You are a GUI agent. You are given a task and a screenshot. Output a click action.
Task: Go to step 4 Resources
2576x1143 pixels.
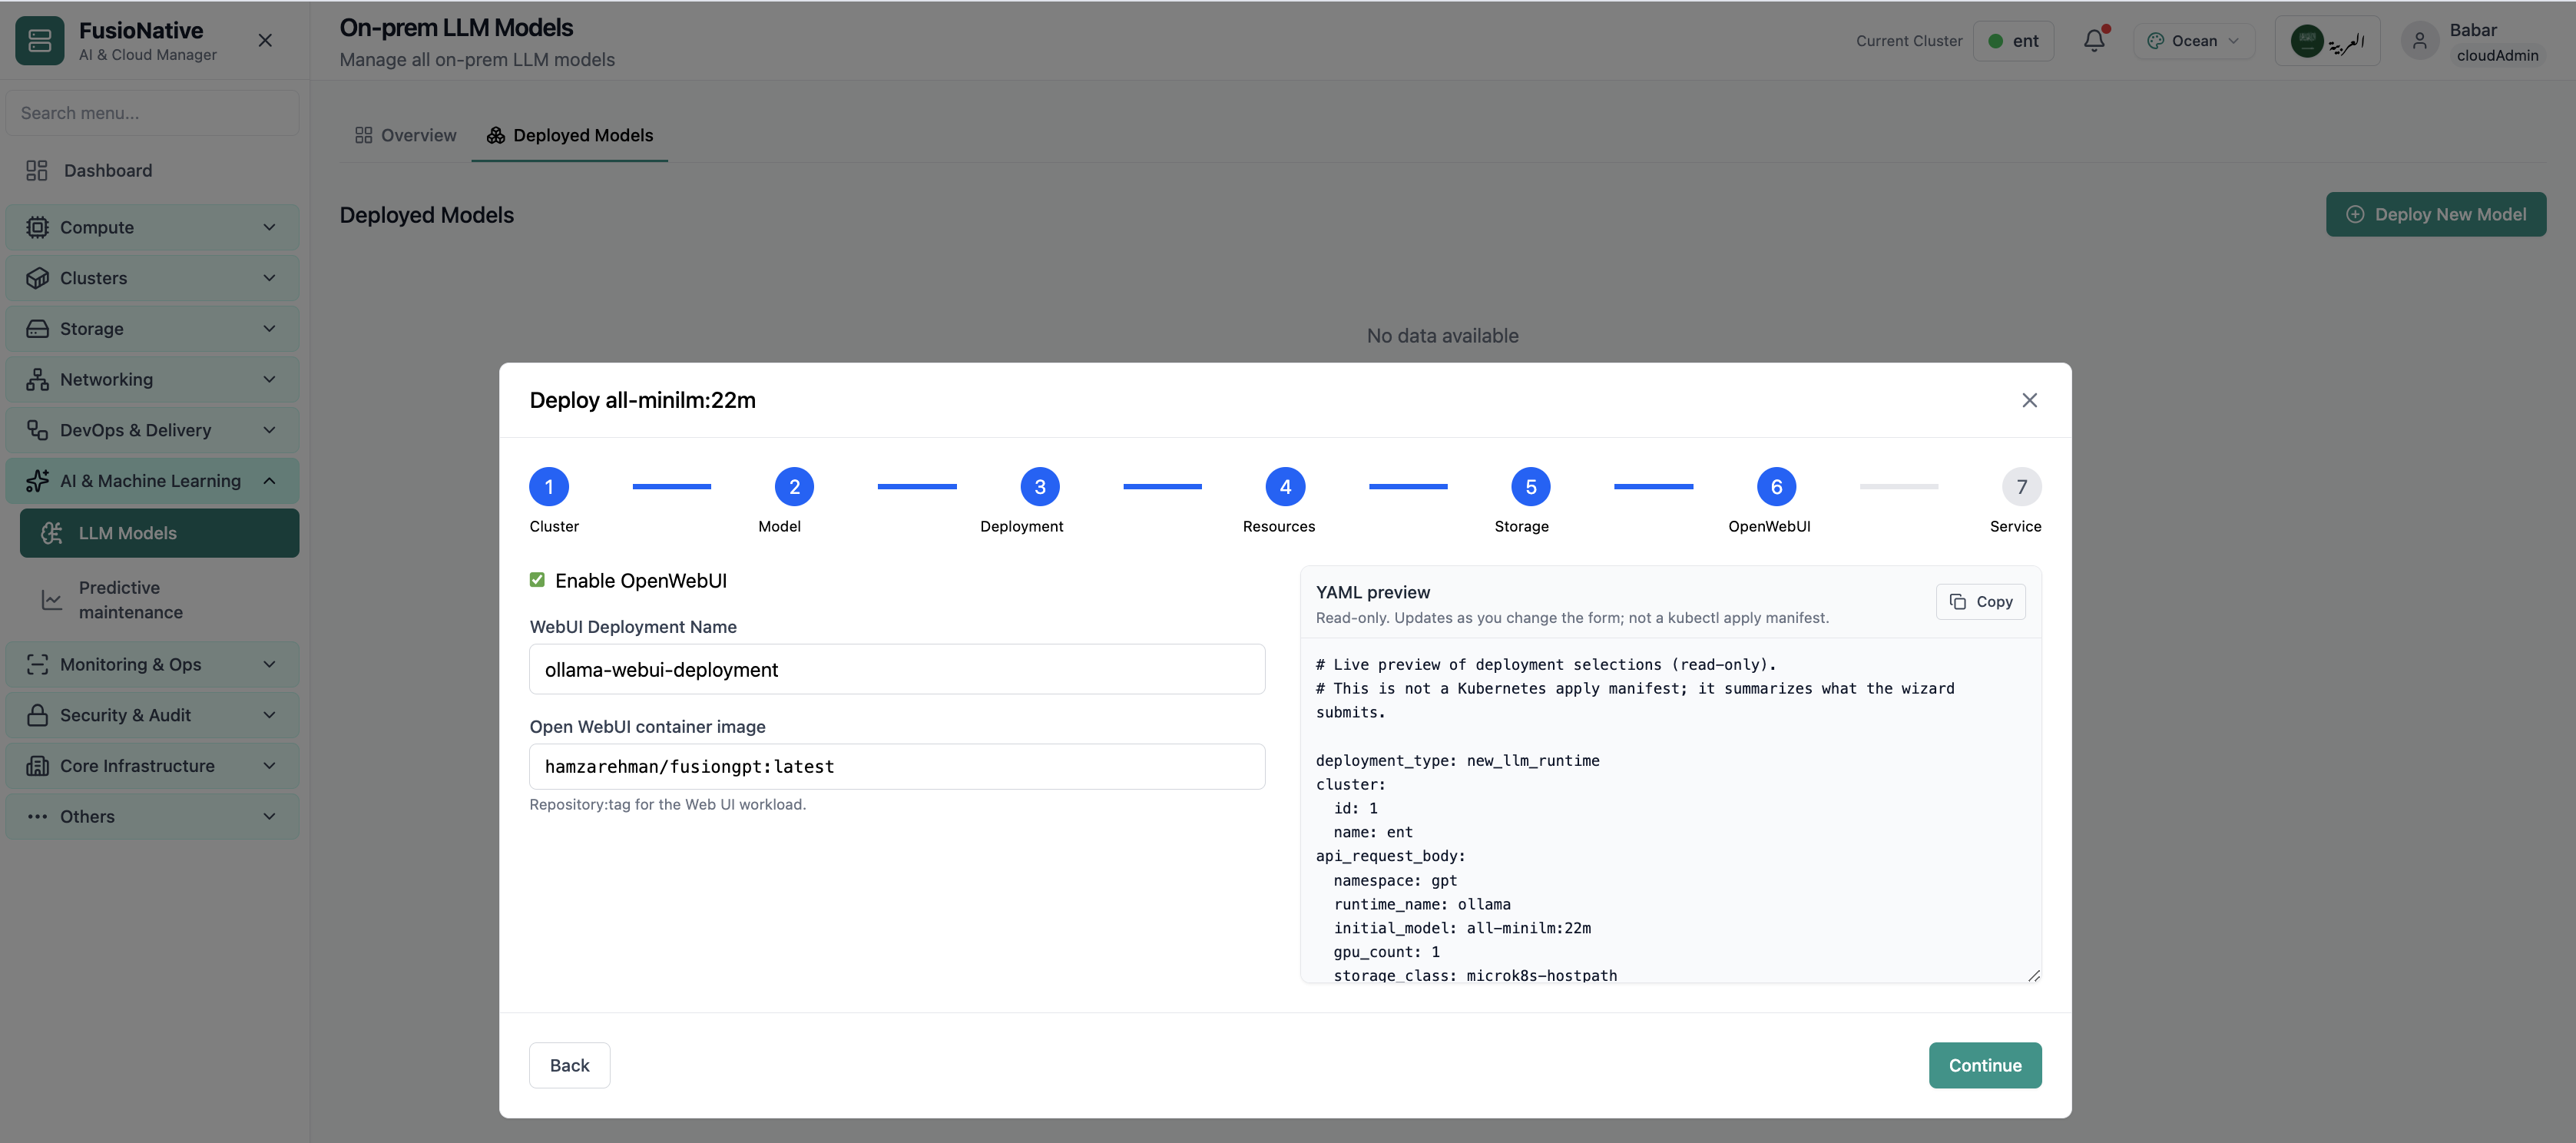(1285, 487)
